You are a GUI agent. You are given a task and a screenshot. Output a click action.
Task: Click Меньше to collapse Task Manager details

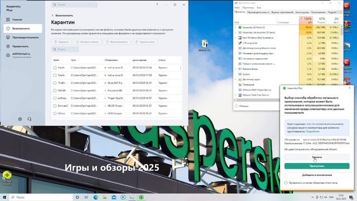242,106
